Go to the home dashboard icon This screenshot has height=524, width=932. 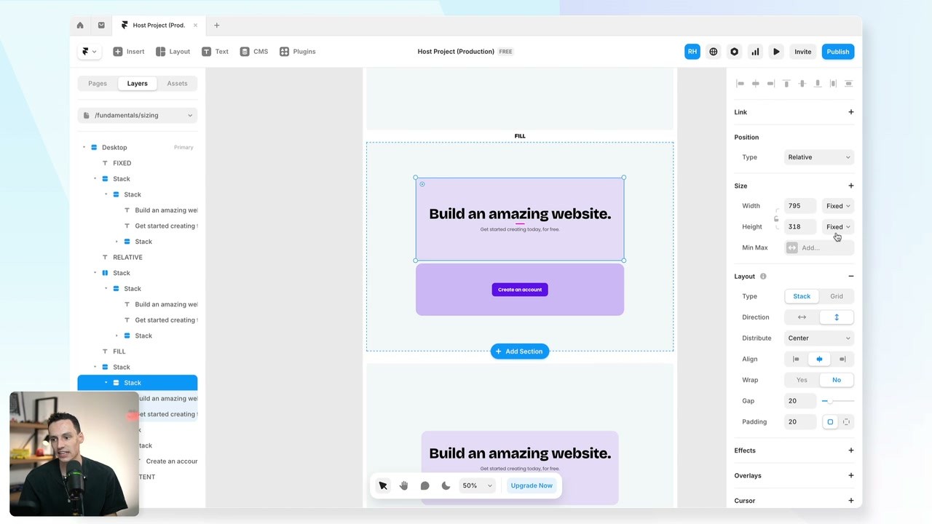tap(80, 25)
